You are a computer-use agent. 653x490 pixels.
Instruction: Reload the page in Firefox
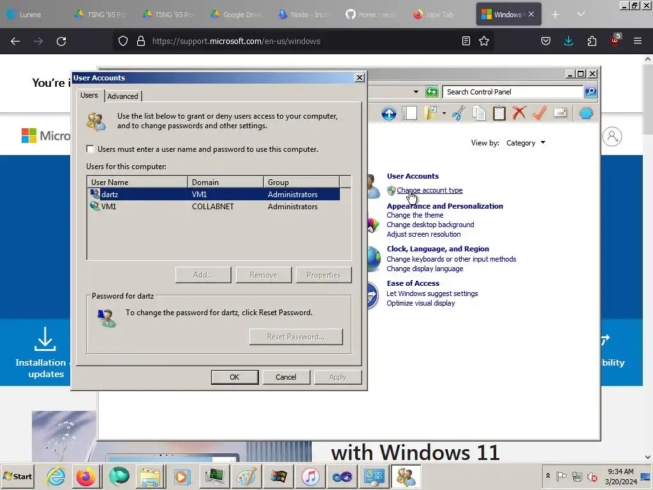point(61,41)
